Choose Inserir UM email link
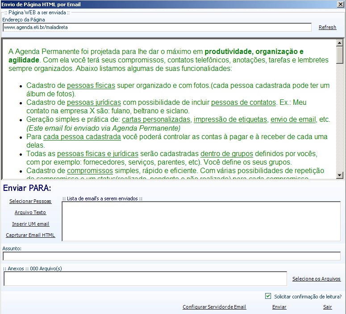This screenshot has width=346, height=314. 30,224
